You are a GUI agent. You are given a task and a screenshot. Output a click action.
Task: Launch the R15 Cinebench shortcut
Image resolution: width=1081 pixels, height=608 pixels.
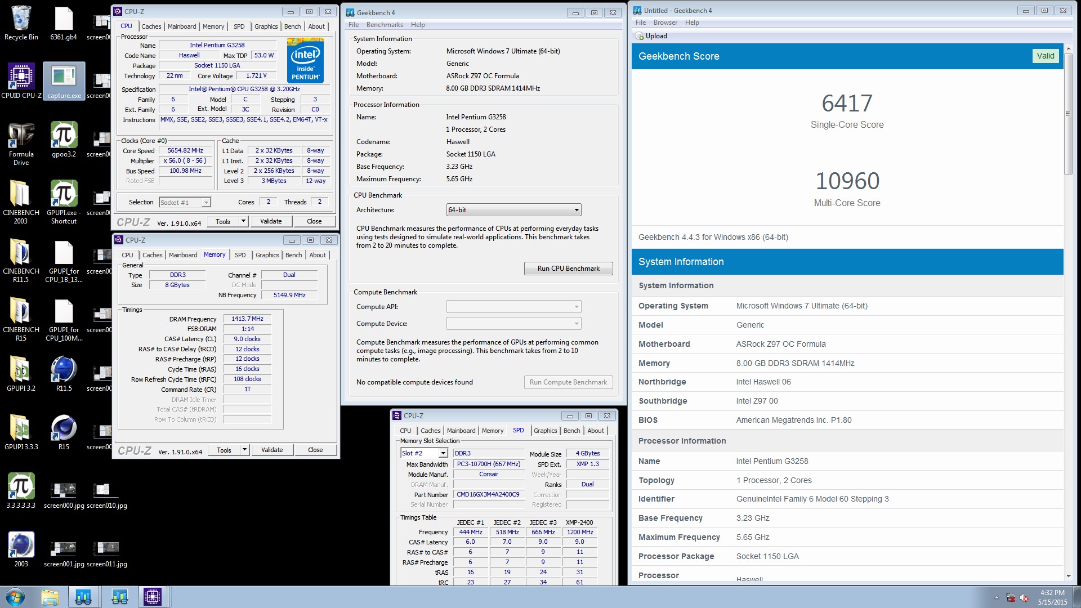tap(64, 432)
